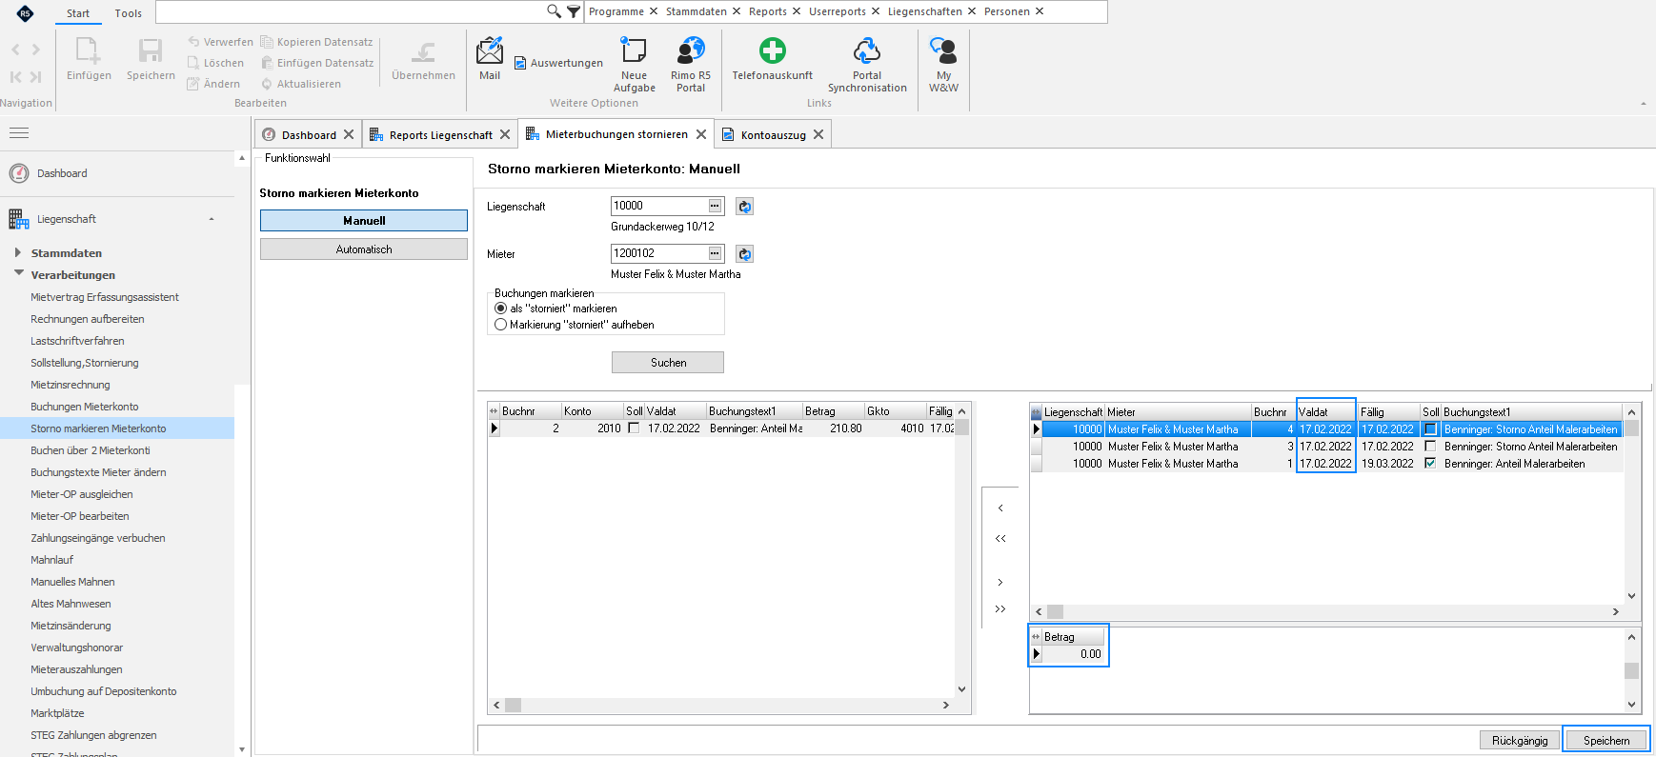Start Portal Synchronisation

[867, 64]
